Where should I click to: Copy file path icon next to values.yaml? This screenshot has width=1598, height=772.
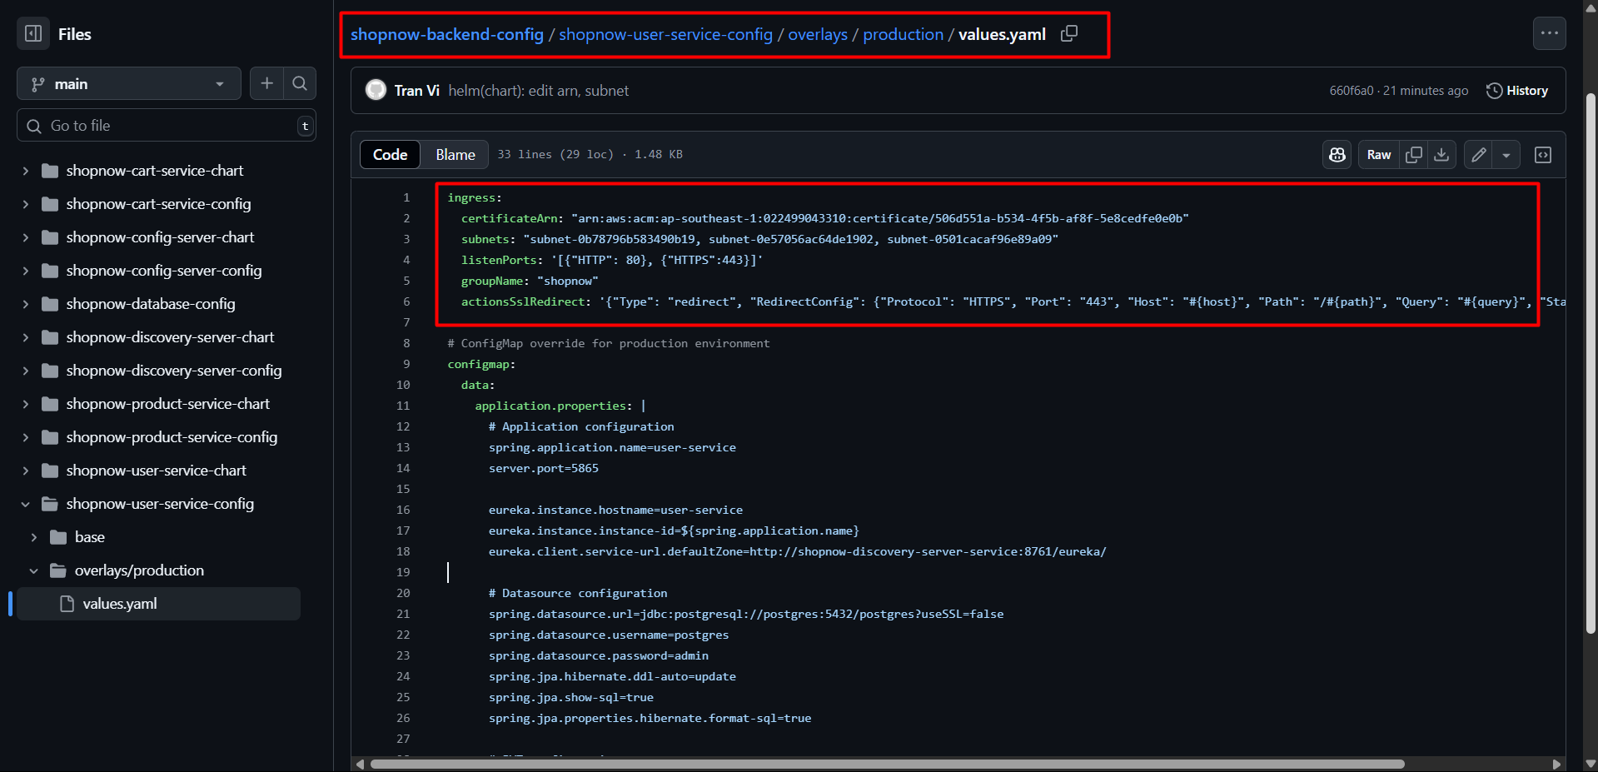1069,33
